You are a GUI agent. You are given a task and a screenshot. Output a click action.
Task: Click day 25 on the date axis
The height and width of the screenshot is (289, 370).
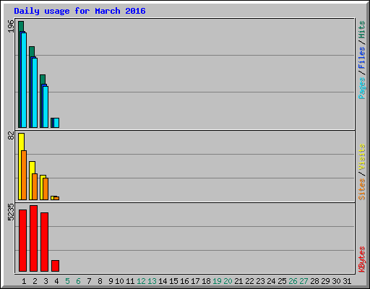pyautogui.click(x=282, y=281)
